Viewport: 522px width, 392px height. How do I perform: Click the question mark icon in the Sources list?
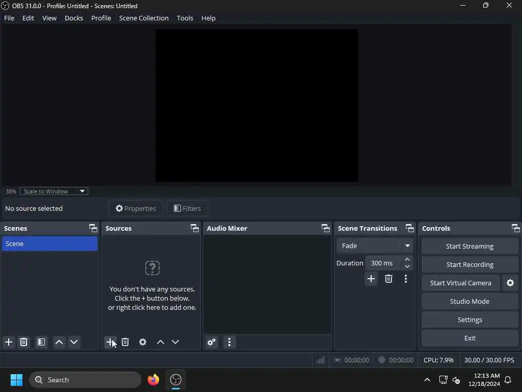click(x=152, y=268)
